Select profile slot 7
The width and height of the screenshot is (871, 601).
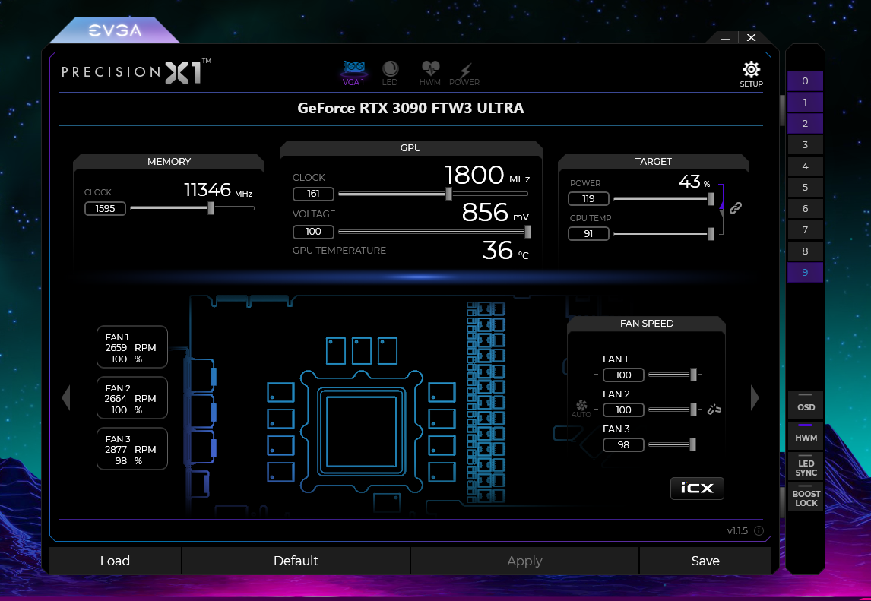[805, 230]
